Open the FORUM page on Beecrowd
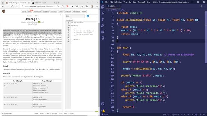Viewport: 207px width, 116px height. pyautogui.click(x=61, y=11)
